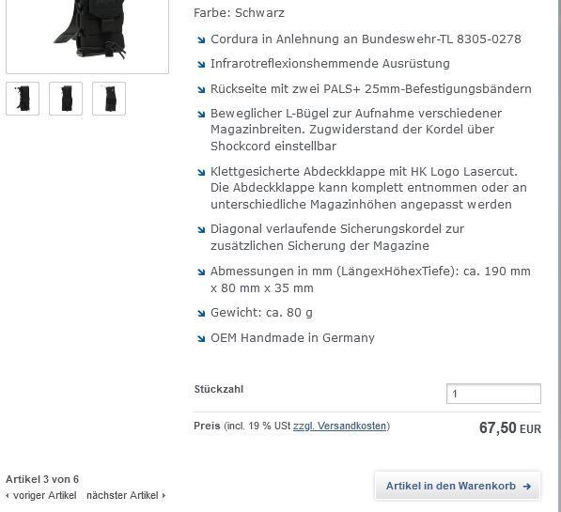
Task: Click the first product thumbnail image
Action: point(23,99)
